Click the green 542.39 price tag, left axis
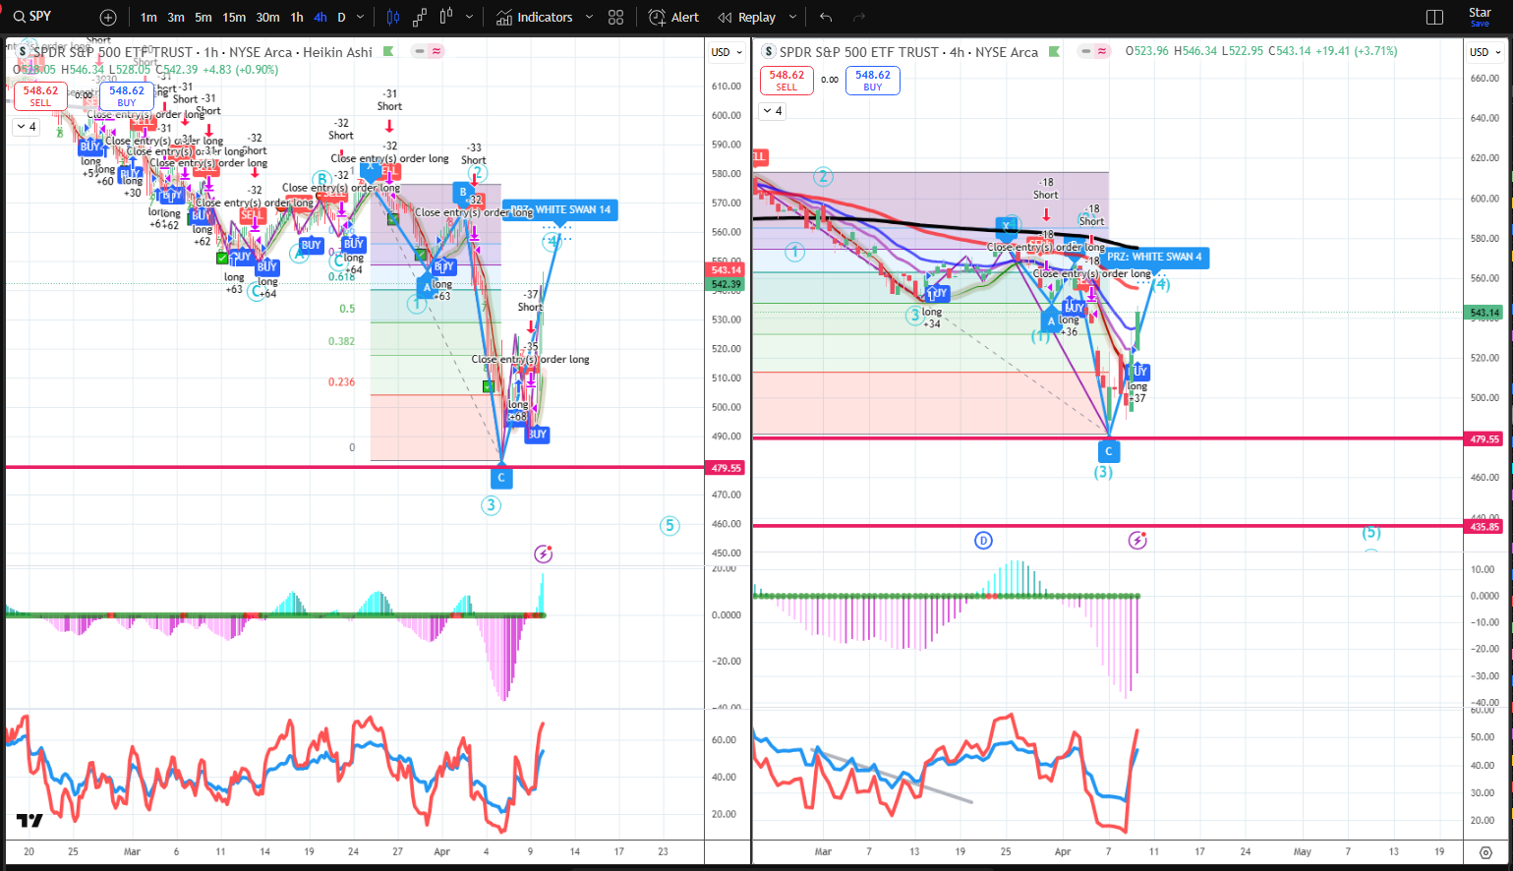1513x871 pixels. tap(727, 284)
